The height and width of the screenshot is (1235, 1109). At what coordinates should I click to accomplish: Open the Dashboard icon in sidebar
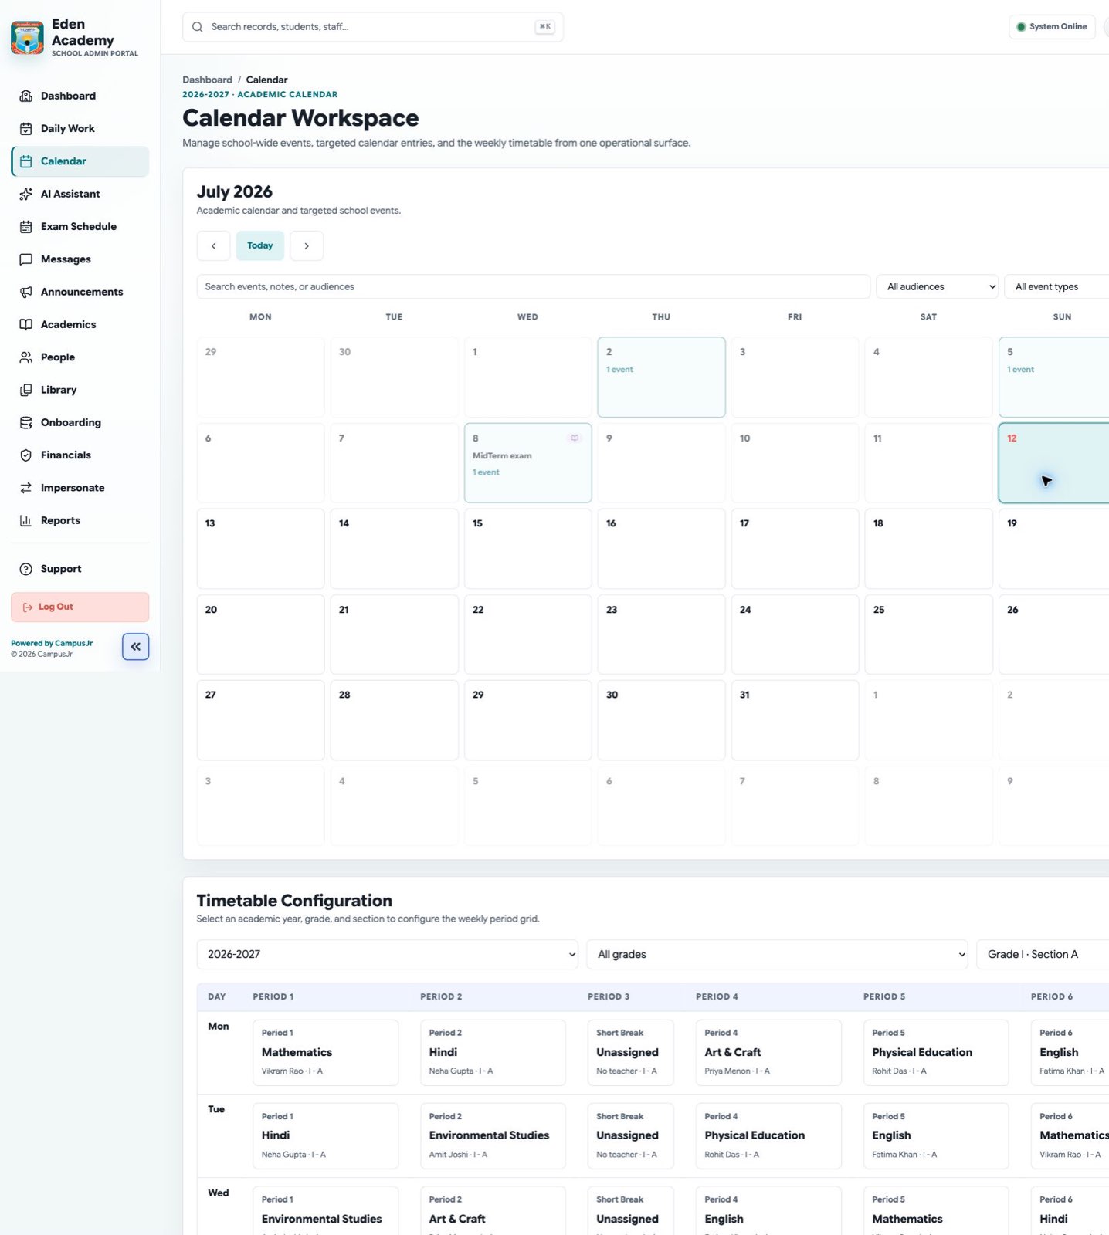(25, 96)
